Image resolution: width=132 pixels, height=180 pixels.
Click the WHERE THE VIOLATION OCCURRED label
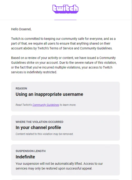point(40,122)
